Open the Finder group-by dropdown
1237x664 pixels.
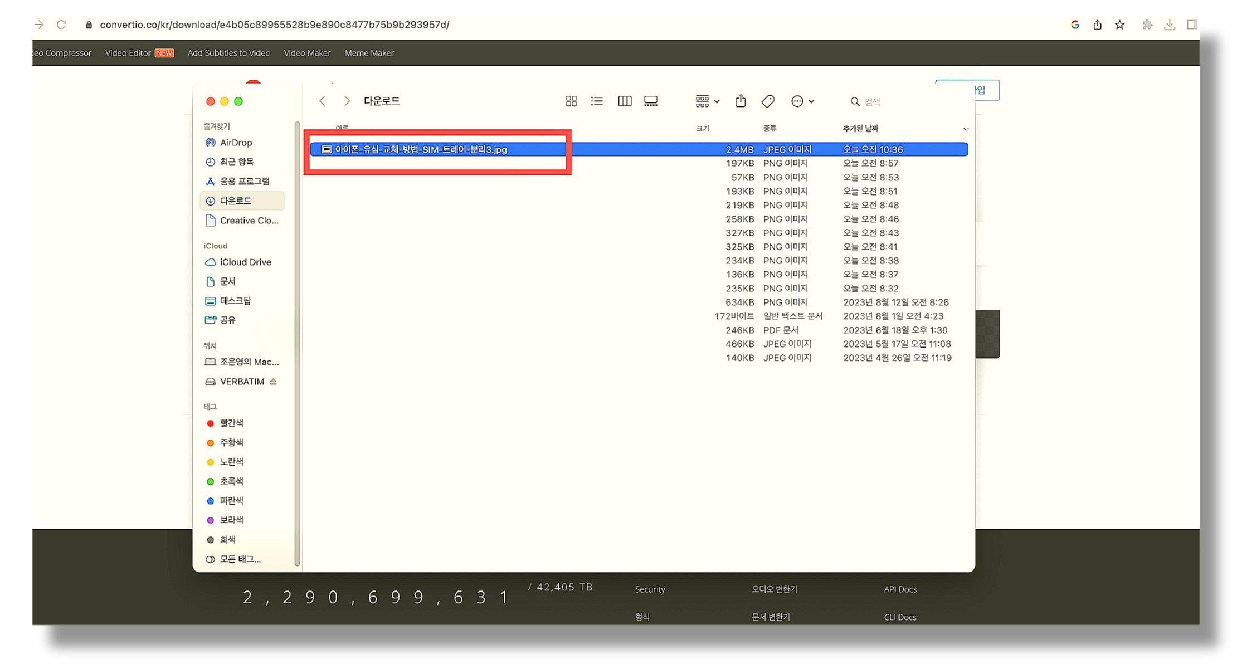point(707,101)
